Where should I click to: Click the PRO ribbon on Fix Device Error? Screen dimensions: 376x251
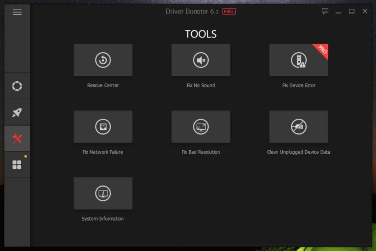click(x=322, y=50)
